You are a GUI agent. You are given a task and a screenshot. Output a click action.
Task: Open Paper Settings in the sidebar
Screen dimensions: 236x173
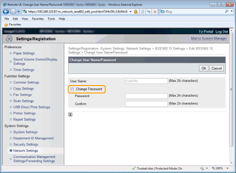tap(24, 53)
